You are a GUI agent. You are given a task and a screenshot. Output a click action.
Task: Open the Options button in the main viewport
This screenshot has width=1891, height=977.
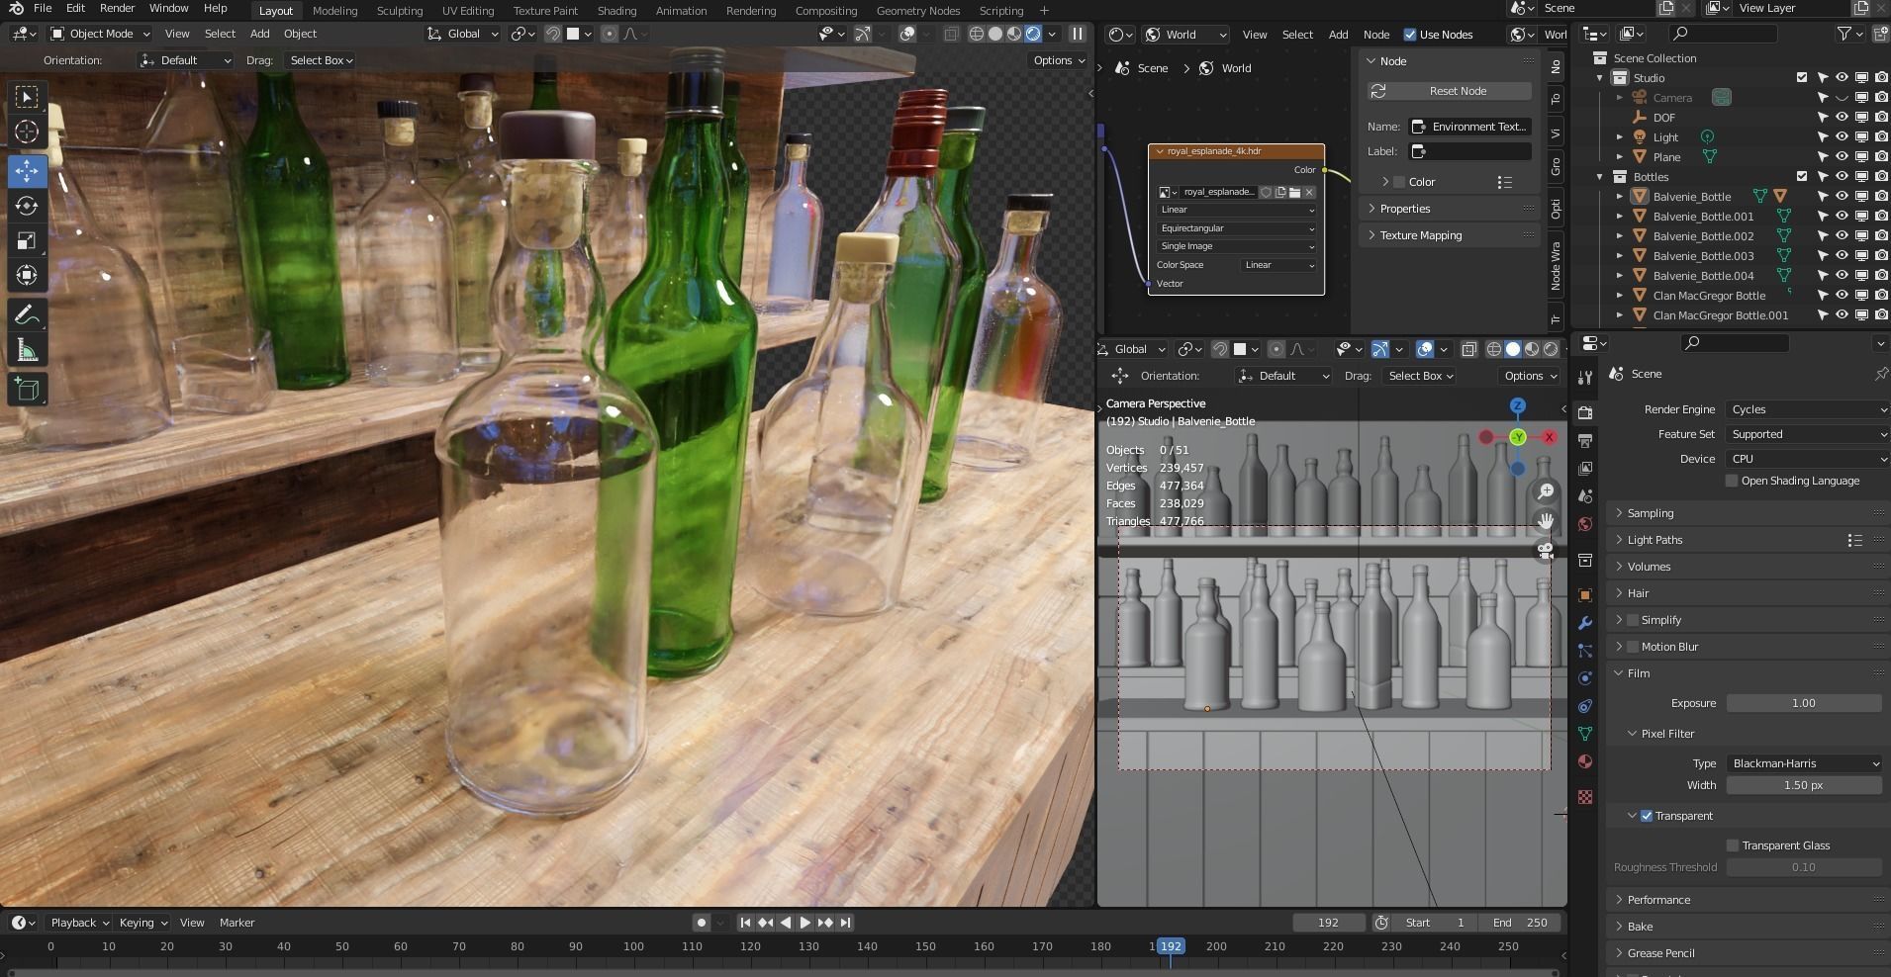click(1058, 60)
